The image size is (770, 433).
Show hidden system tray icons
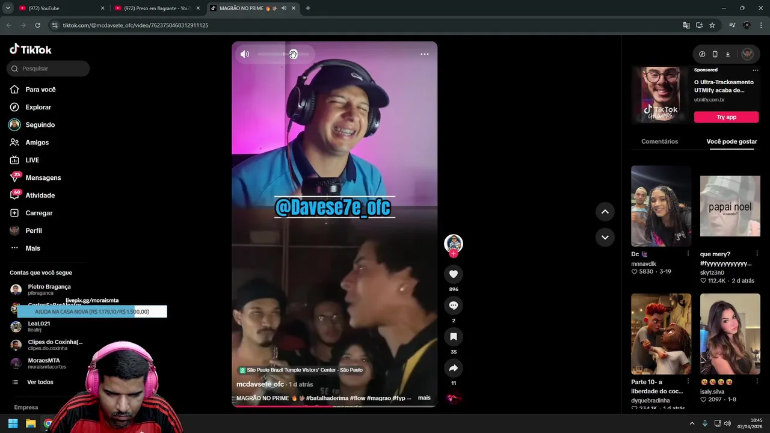(692, 423)
